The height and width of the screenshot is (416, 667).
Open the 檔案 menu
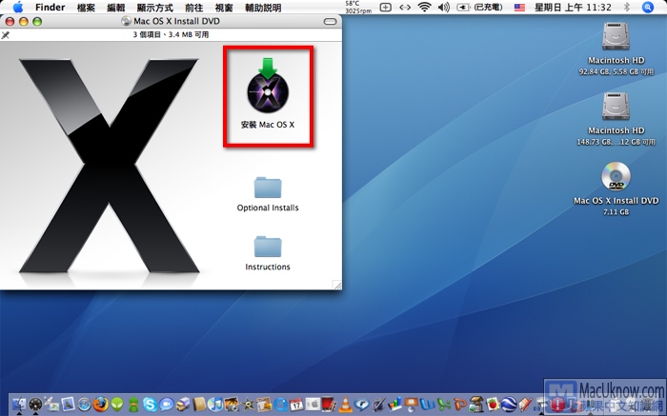click(86, 8)
